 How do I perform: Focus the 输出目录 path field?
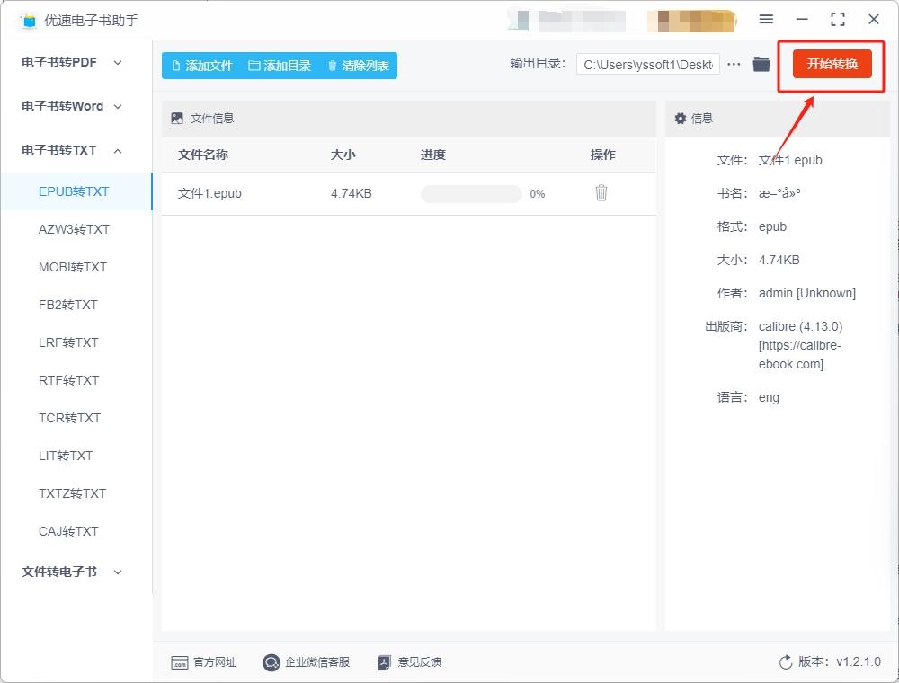click(x=648, y=65)
